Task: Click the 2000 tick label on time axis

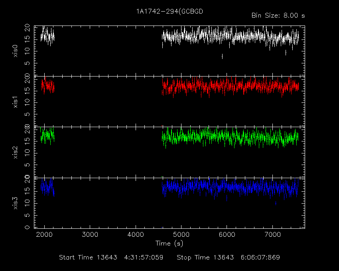Action: coord(44,234)
